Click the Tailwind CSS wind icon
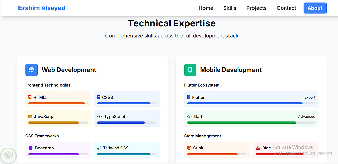This screenshot has width=338, height=164. pos(99,148)
